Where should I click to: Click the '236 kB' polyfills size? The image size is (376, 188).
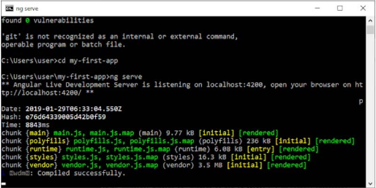(x=259, y=141)
